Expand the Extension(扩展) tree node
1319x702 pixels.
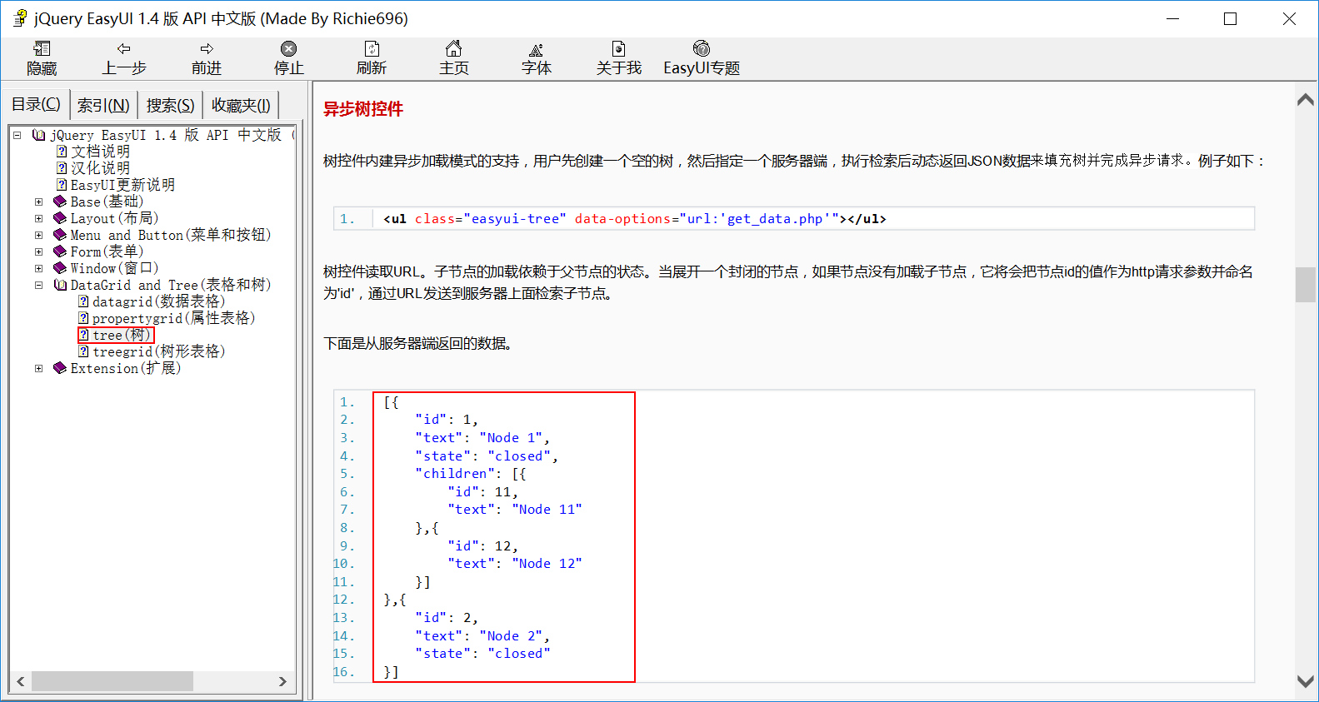[38, 368]
